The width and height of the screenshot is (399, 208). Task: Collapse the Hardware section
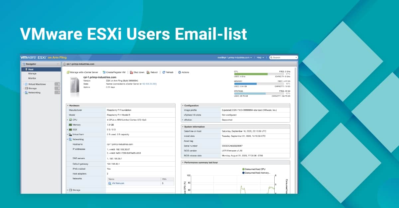(67, 105)
